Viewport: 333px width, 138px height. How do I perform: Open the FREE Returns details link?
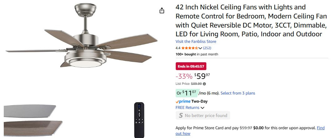tap(187, 108)
